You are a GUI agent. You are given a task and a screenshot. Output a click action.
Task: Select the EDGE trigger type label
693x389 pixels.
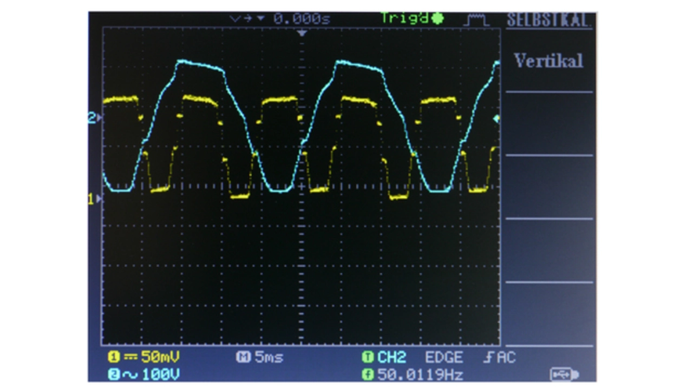443,357
